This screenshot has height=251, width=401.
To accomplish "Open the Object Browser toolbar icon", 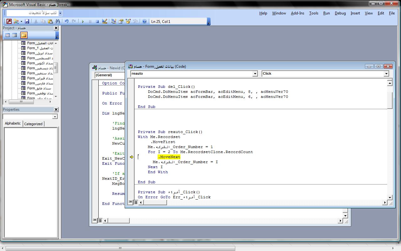I will [x=128, y=21].
